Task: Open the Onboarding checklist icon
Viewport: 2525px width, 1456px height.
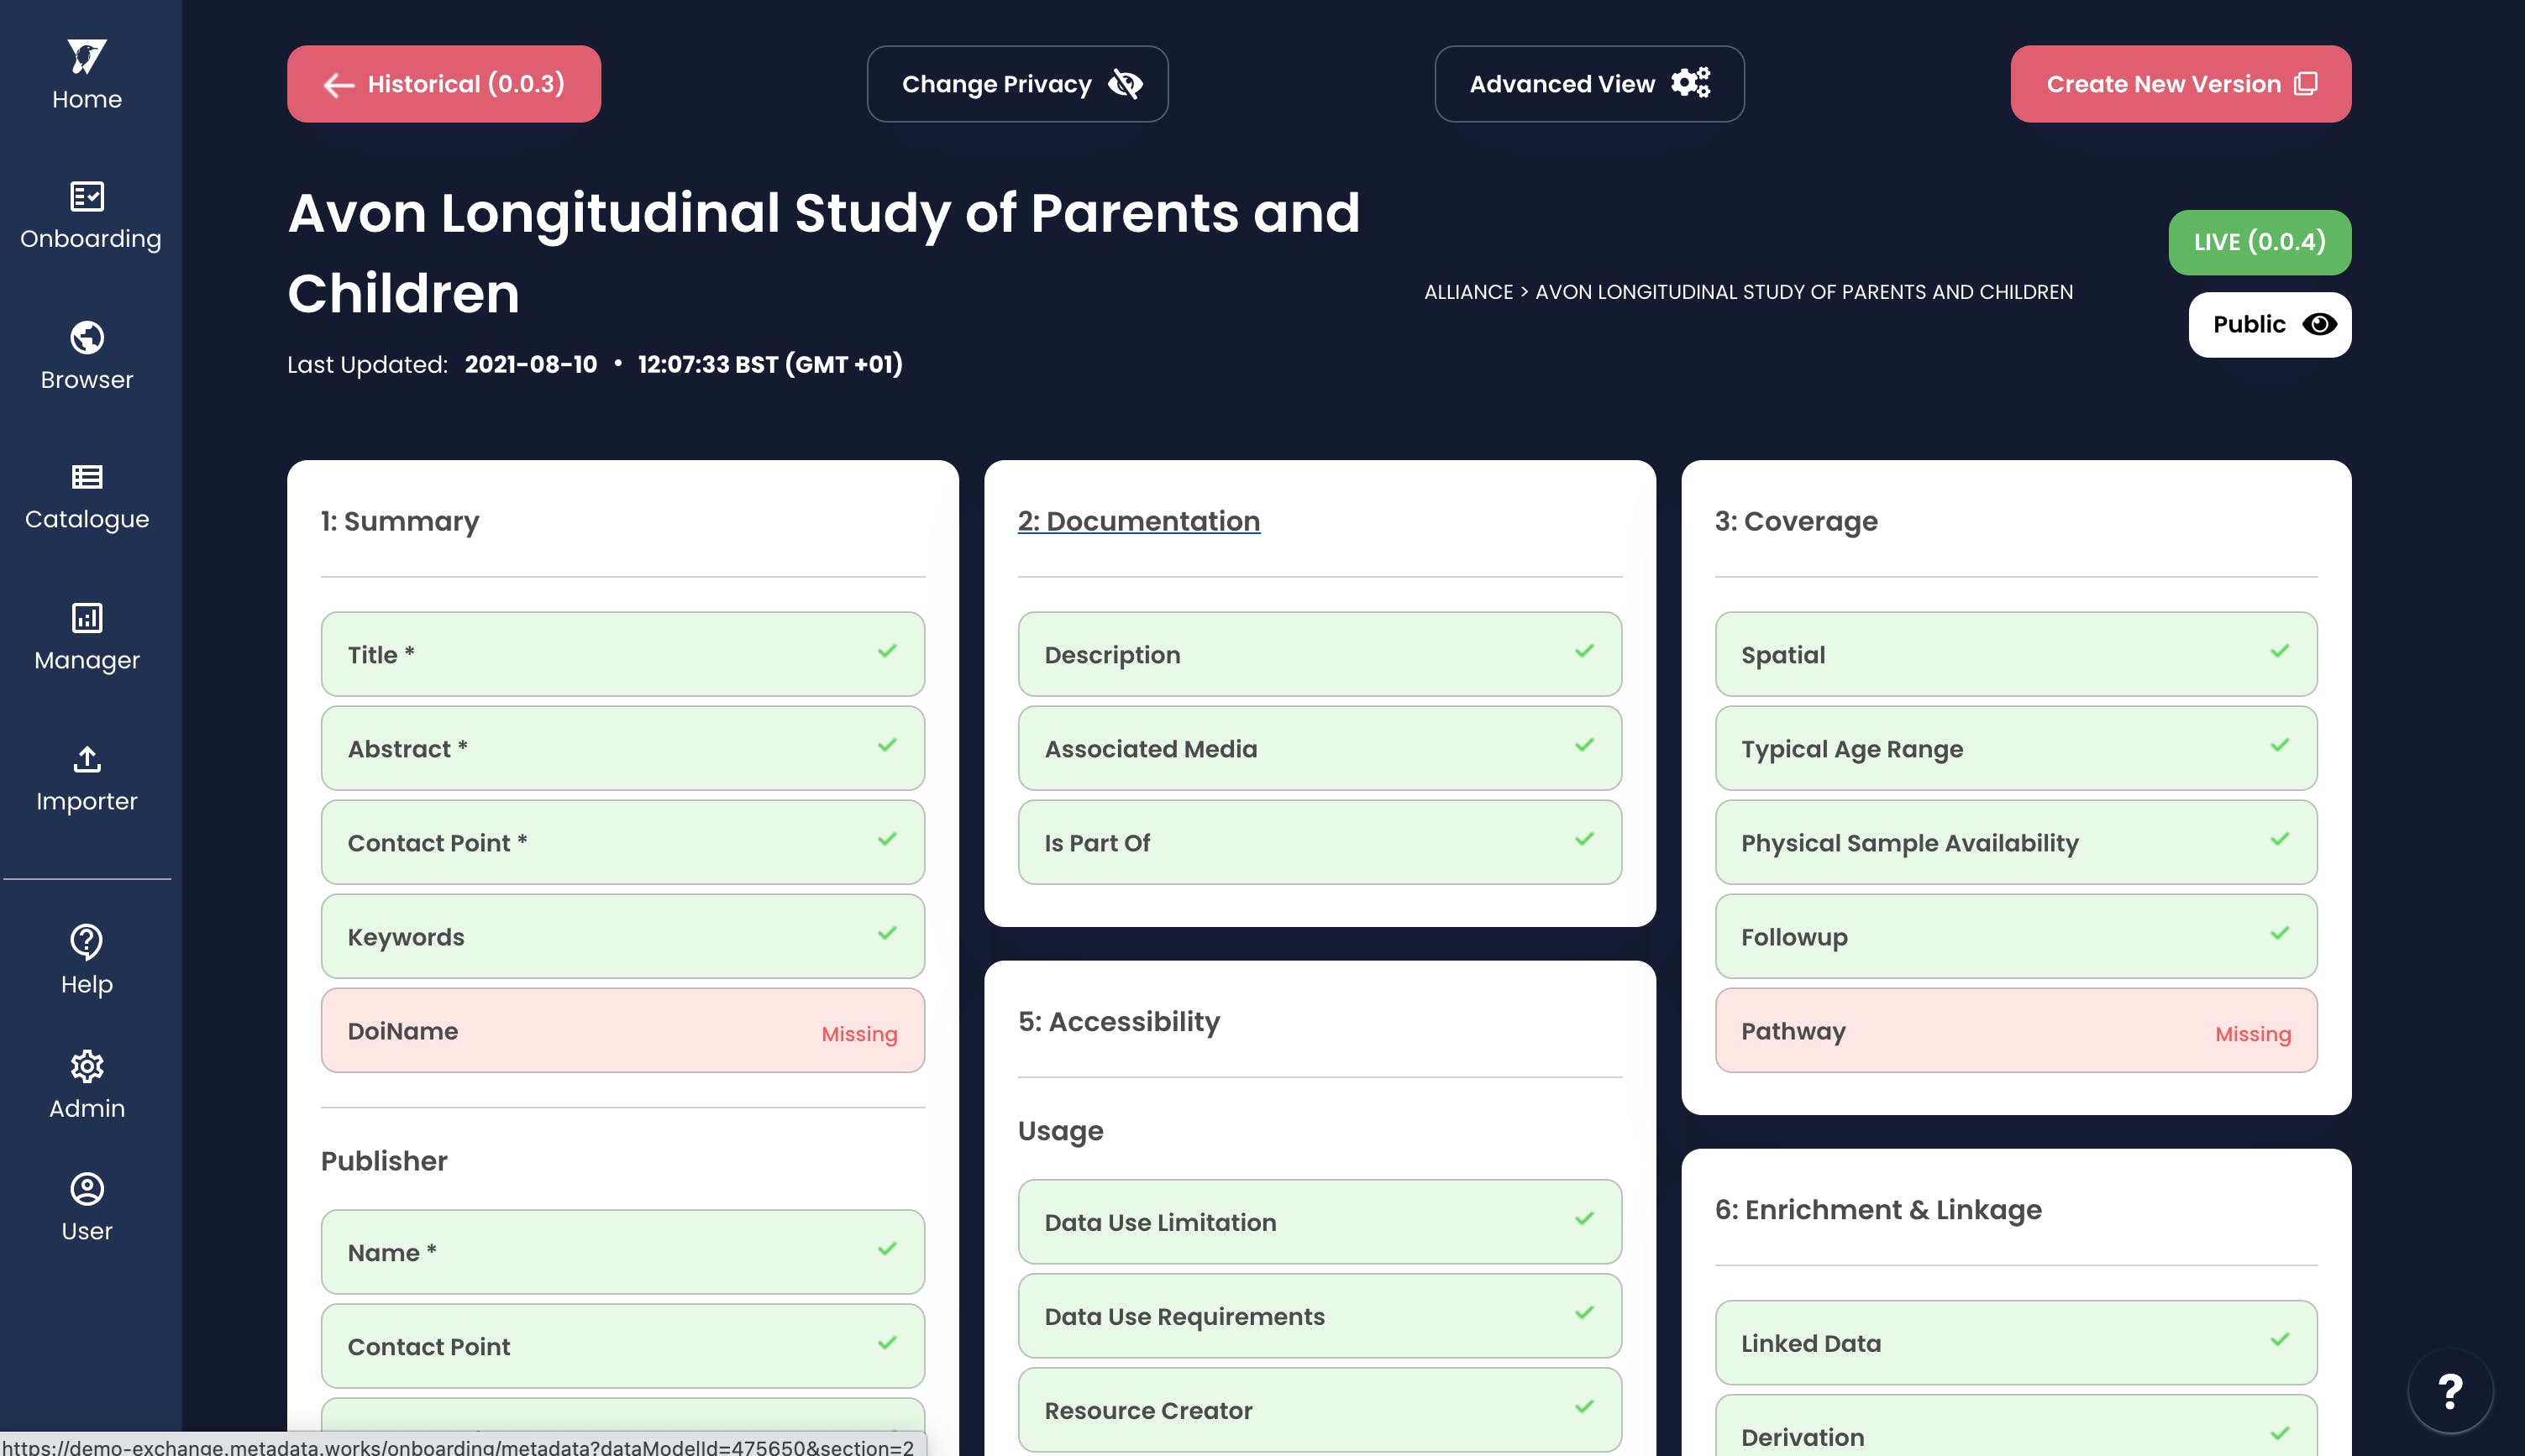Action: [x=87, y=197]
